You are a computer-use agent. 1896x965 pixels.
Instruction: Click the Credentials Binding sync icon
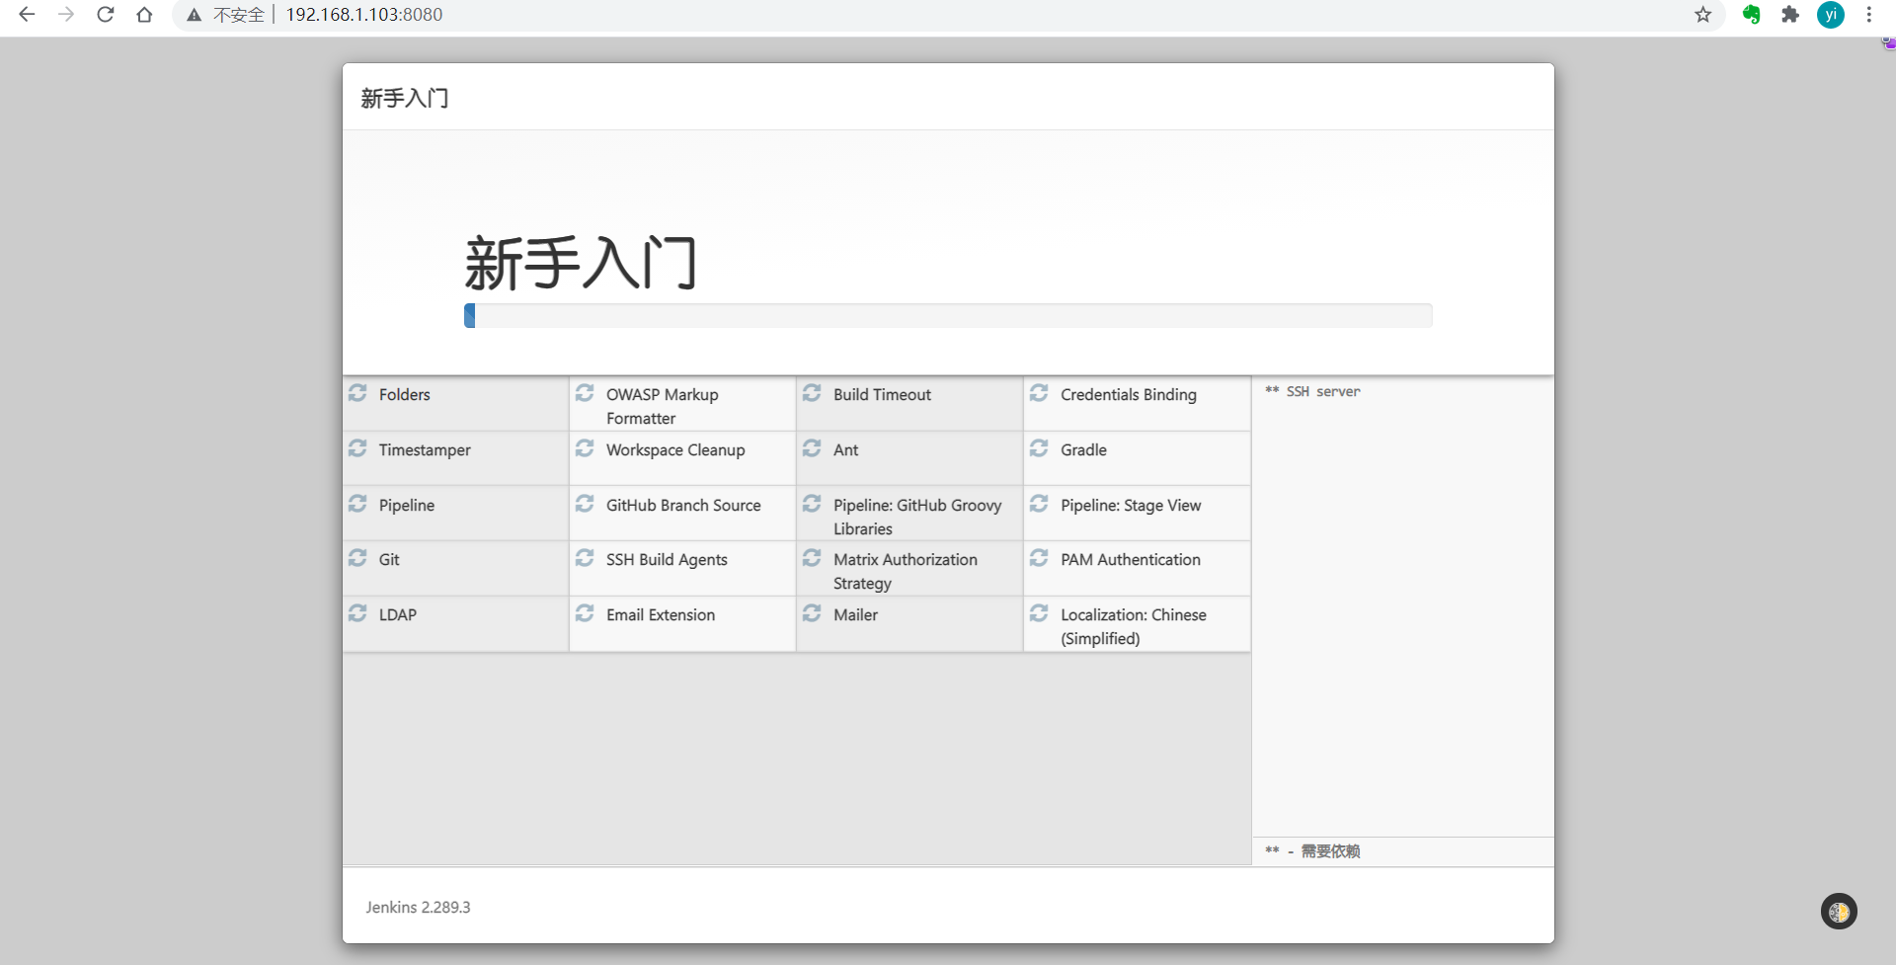(1039, 393)
